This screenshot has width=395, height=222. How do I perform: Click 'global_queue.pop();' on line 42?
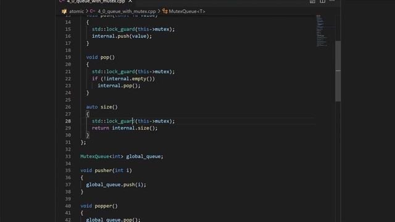[x=114, y=220]
